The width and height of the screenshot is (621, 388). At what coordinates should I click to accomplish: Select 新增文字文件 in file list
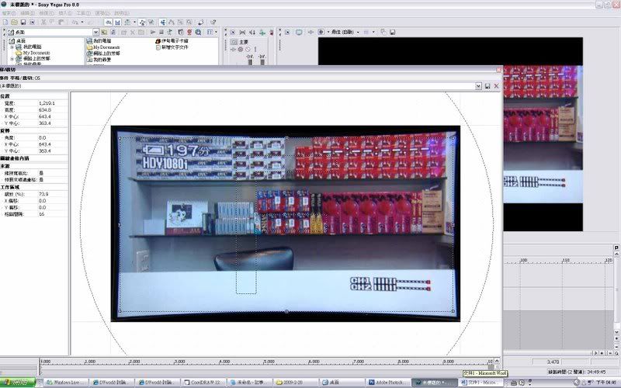(172, 47)
